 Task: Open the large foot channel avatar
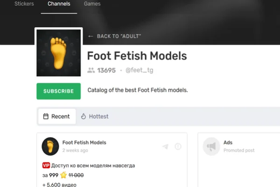[59, 53]
